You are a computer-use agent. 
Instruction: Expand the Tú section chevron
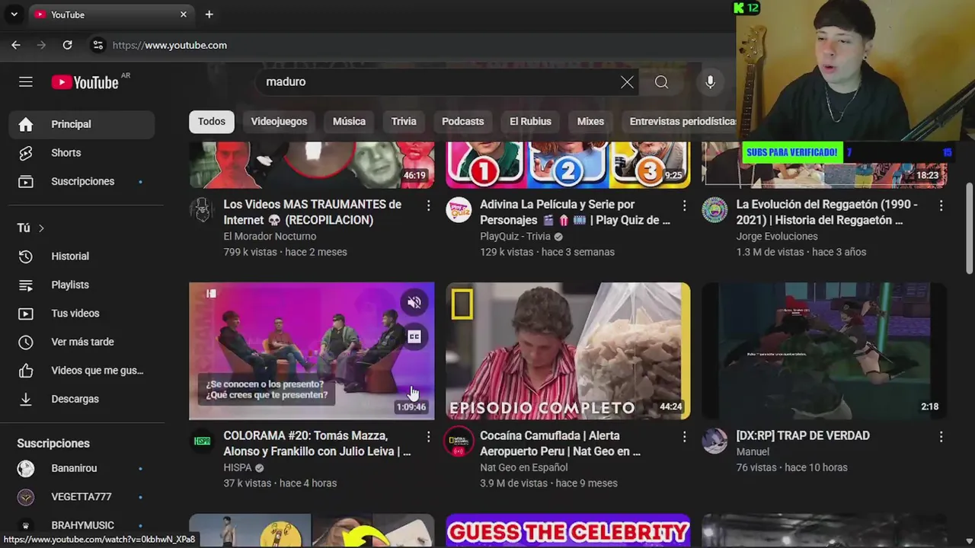click(x=41, y=228)
